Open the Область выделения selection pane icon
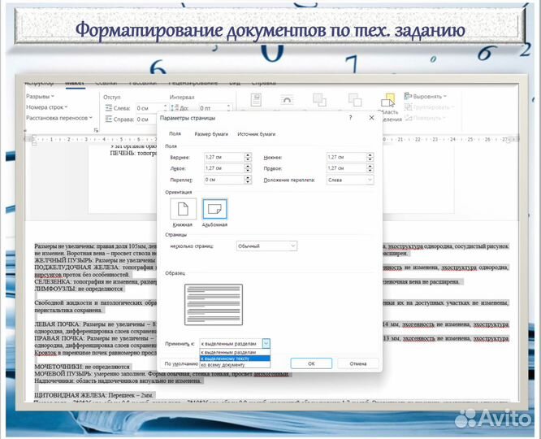 point(388,101)
